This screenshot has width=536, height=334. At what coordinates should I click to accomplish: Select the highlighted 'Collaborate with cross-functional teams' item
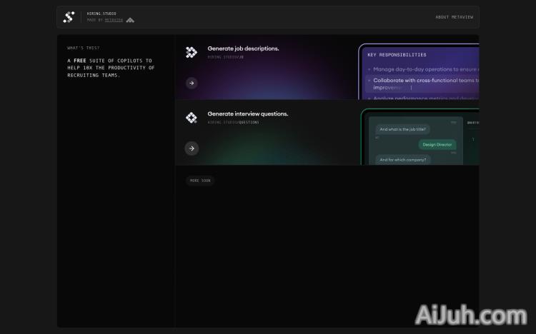point(425,81)
